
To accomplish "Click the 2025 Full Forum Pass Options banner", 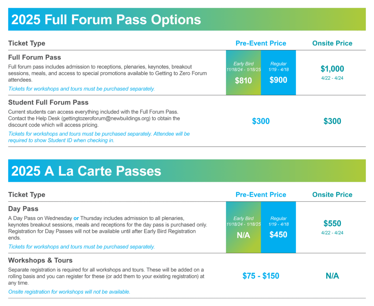I will [x=187, y=19].
